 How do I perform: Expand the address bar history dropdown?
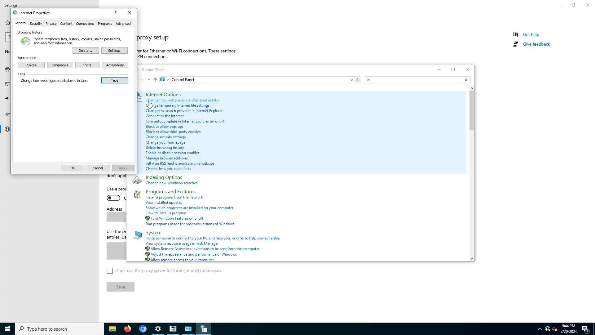point(351,80)
